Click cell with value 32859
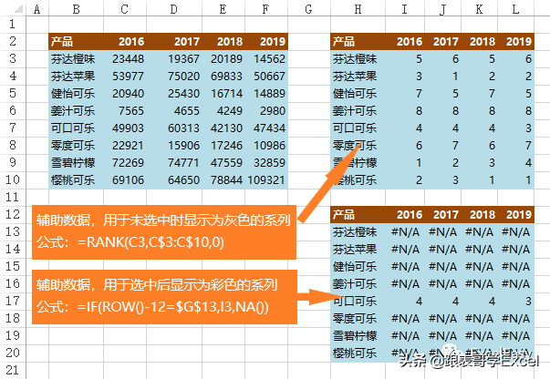550x379 pixels. point(266,162)
